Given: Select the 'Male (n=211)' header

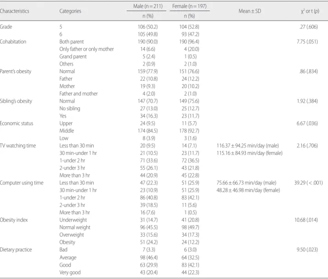Looking at the screenshot, I should (x=148, y=6).
